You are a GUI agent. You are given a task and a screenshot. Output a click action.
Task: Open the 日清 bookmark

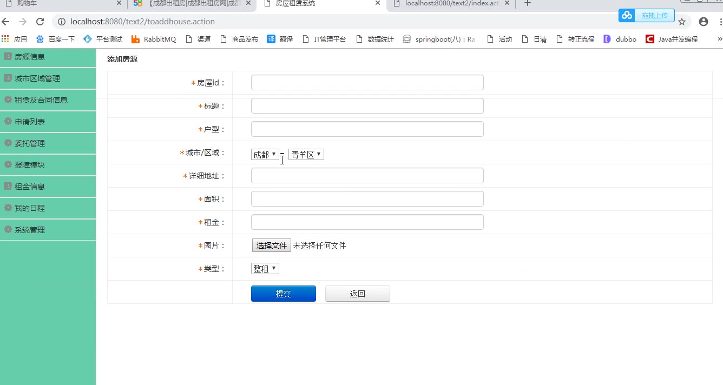534,39
